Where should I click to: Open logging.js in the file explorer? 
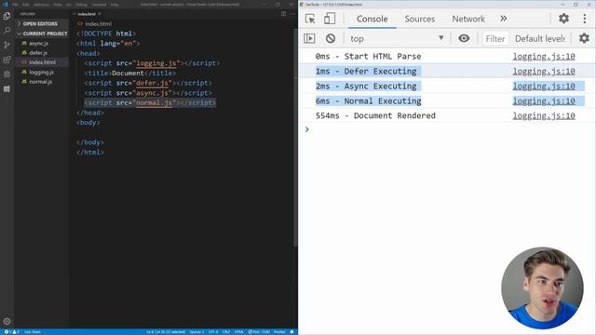tap(41, 73)
